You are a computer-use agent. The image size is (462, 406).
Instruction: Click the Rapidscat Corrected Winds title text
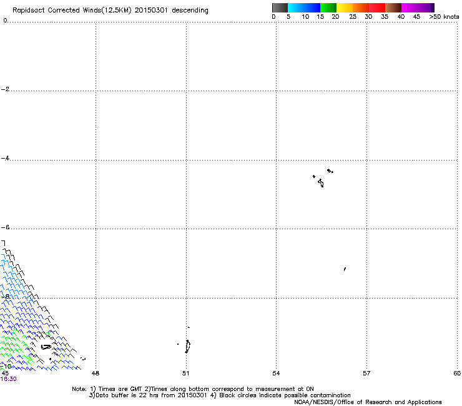tap(111, 10)
